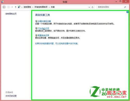Open the 创建恢复驱动器 link
Viewport: 130px width, 101px height.
(x=44, y=21)
